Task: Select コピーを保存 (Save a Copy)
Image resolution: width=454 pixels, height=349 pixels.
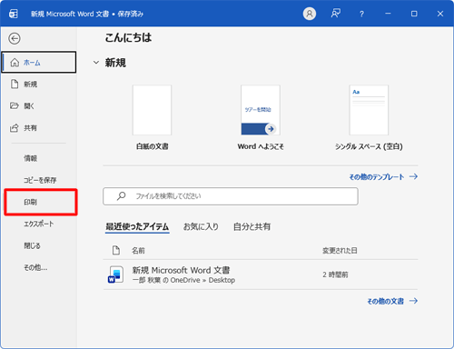Action: pos(39,180)
